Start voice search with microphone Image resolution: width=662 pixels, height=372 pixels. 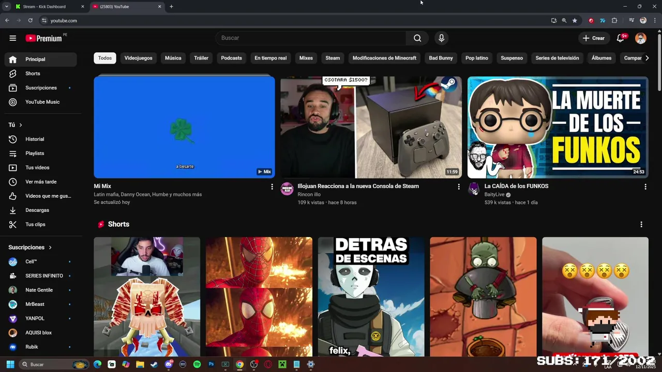click(441, 38)
